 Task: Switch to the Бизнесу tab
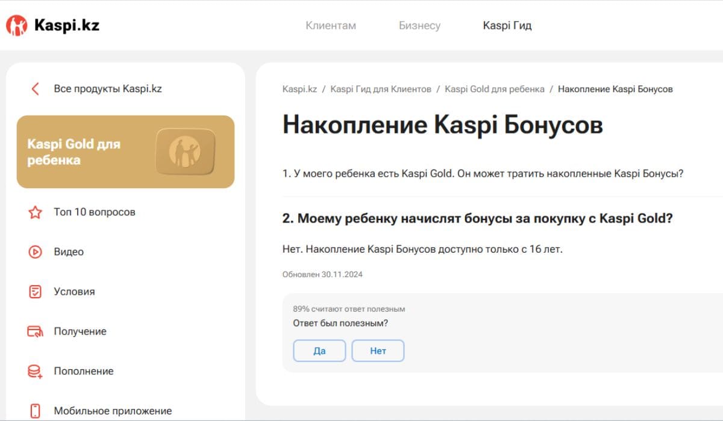pos(419,26)
